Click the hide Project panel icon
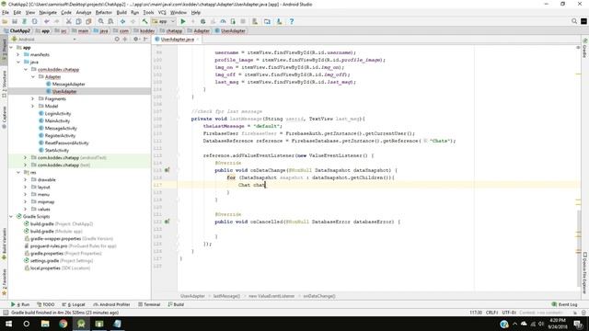This screenshot has height=331, width=589. 145,39
